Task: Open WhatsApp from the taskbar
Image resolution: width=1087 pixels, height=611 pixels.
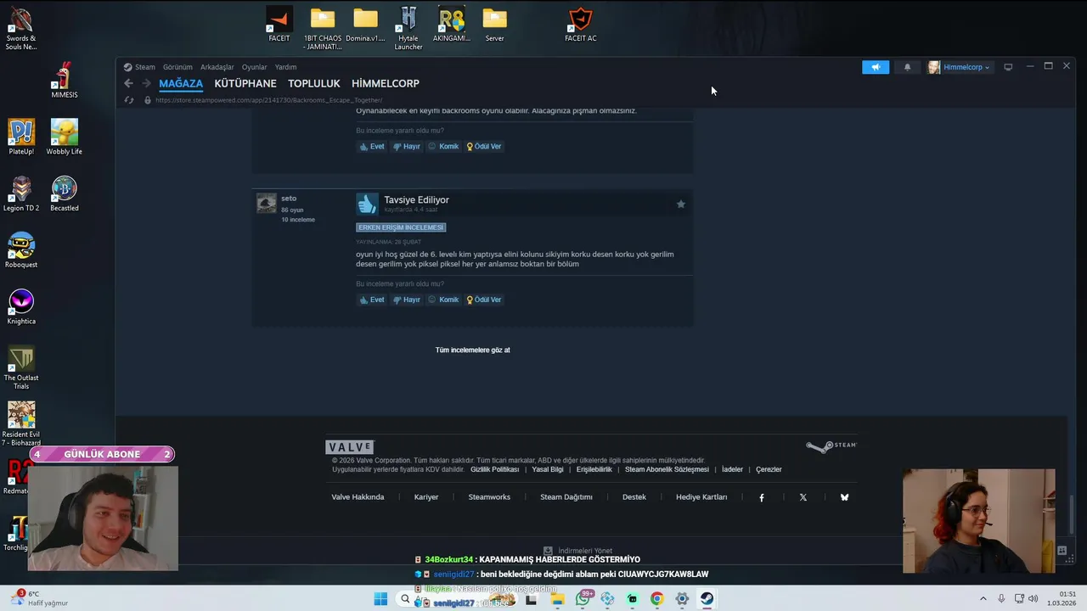Action: pos(583,599)
